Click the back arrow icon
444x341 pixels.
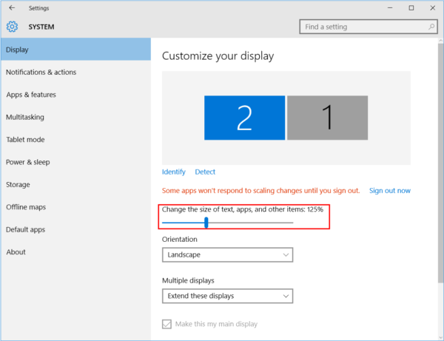(x=12, y=7)
